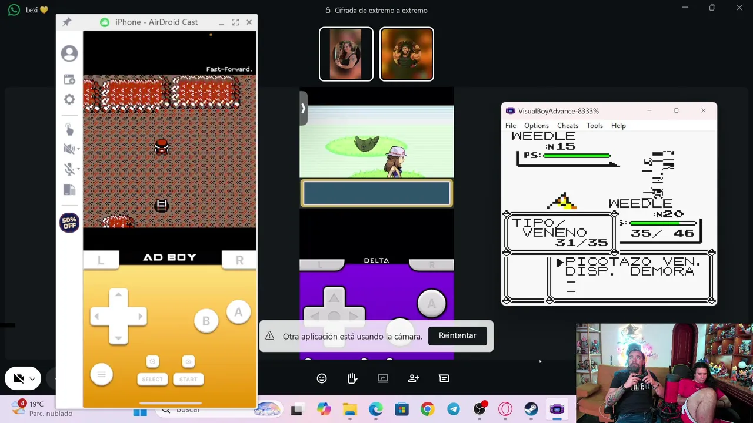Click the screen share icon in the call toolbar
The height and width of the screenshot is (423, 753).
[383, 378]
